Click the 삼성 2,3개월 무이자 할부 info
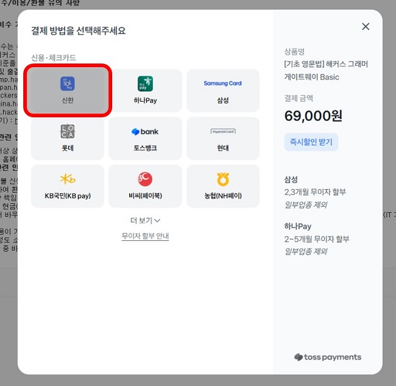The height and width of the screenshot is (386, 396). (x=315, y=192)
